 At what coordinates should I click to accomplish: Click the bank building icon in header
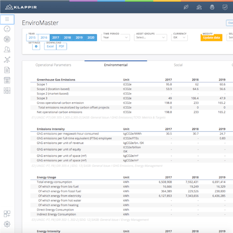199,7
